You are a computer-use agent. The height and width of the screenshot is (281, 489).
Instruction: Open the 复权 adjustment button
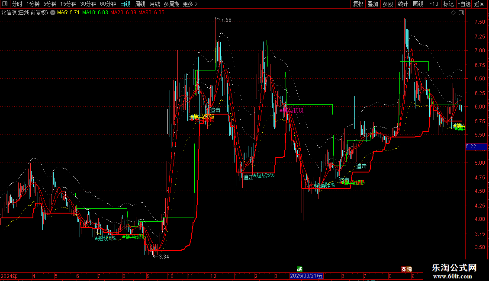[x=358, y=4]
